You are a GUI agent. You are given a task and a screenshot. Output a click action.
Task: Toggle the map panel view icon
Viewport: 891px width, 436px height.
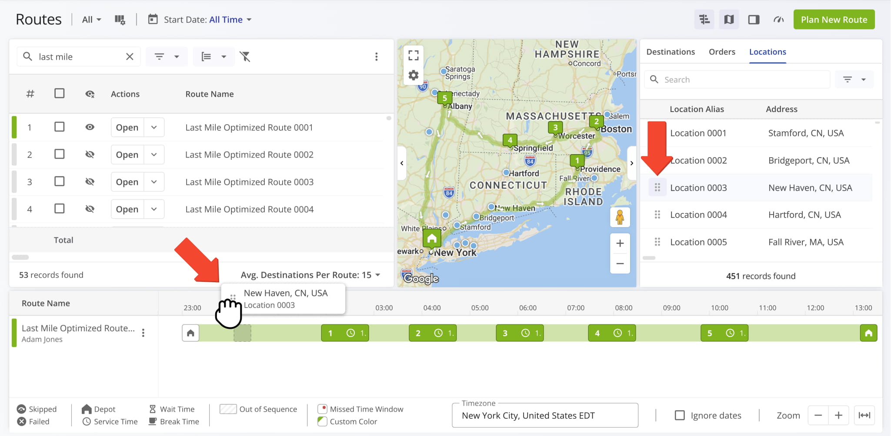coord(729,20)
